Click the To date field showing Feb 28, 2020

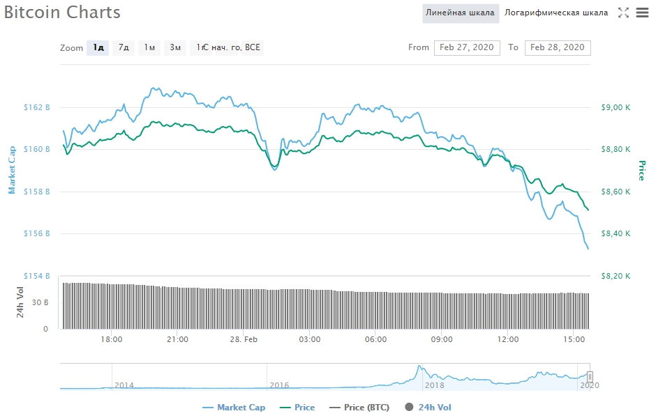tap(560, 47)
